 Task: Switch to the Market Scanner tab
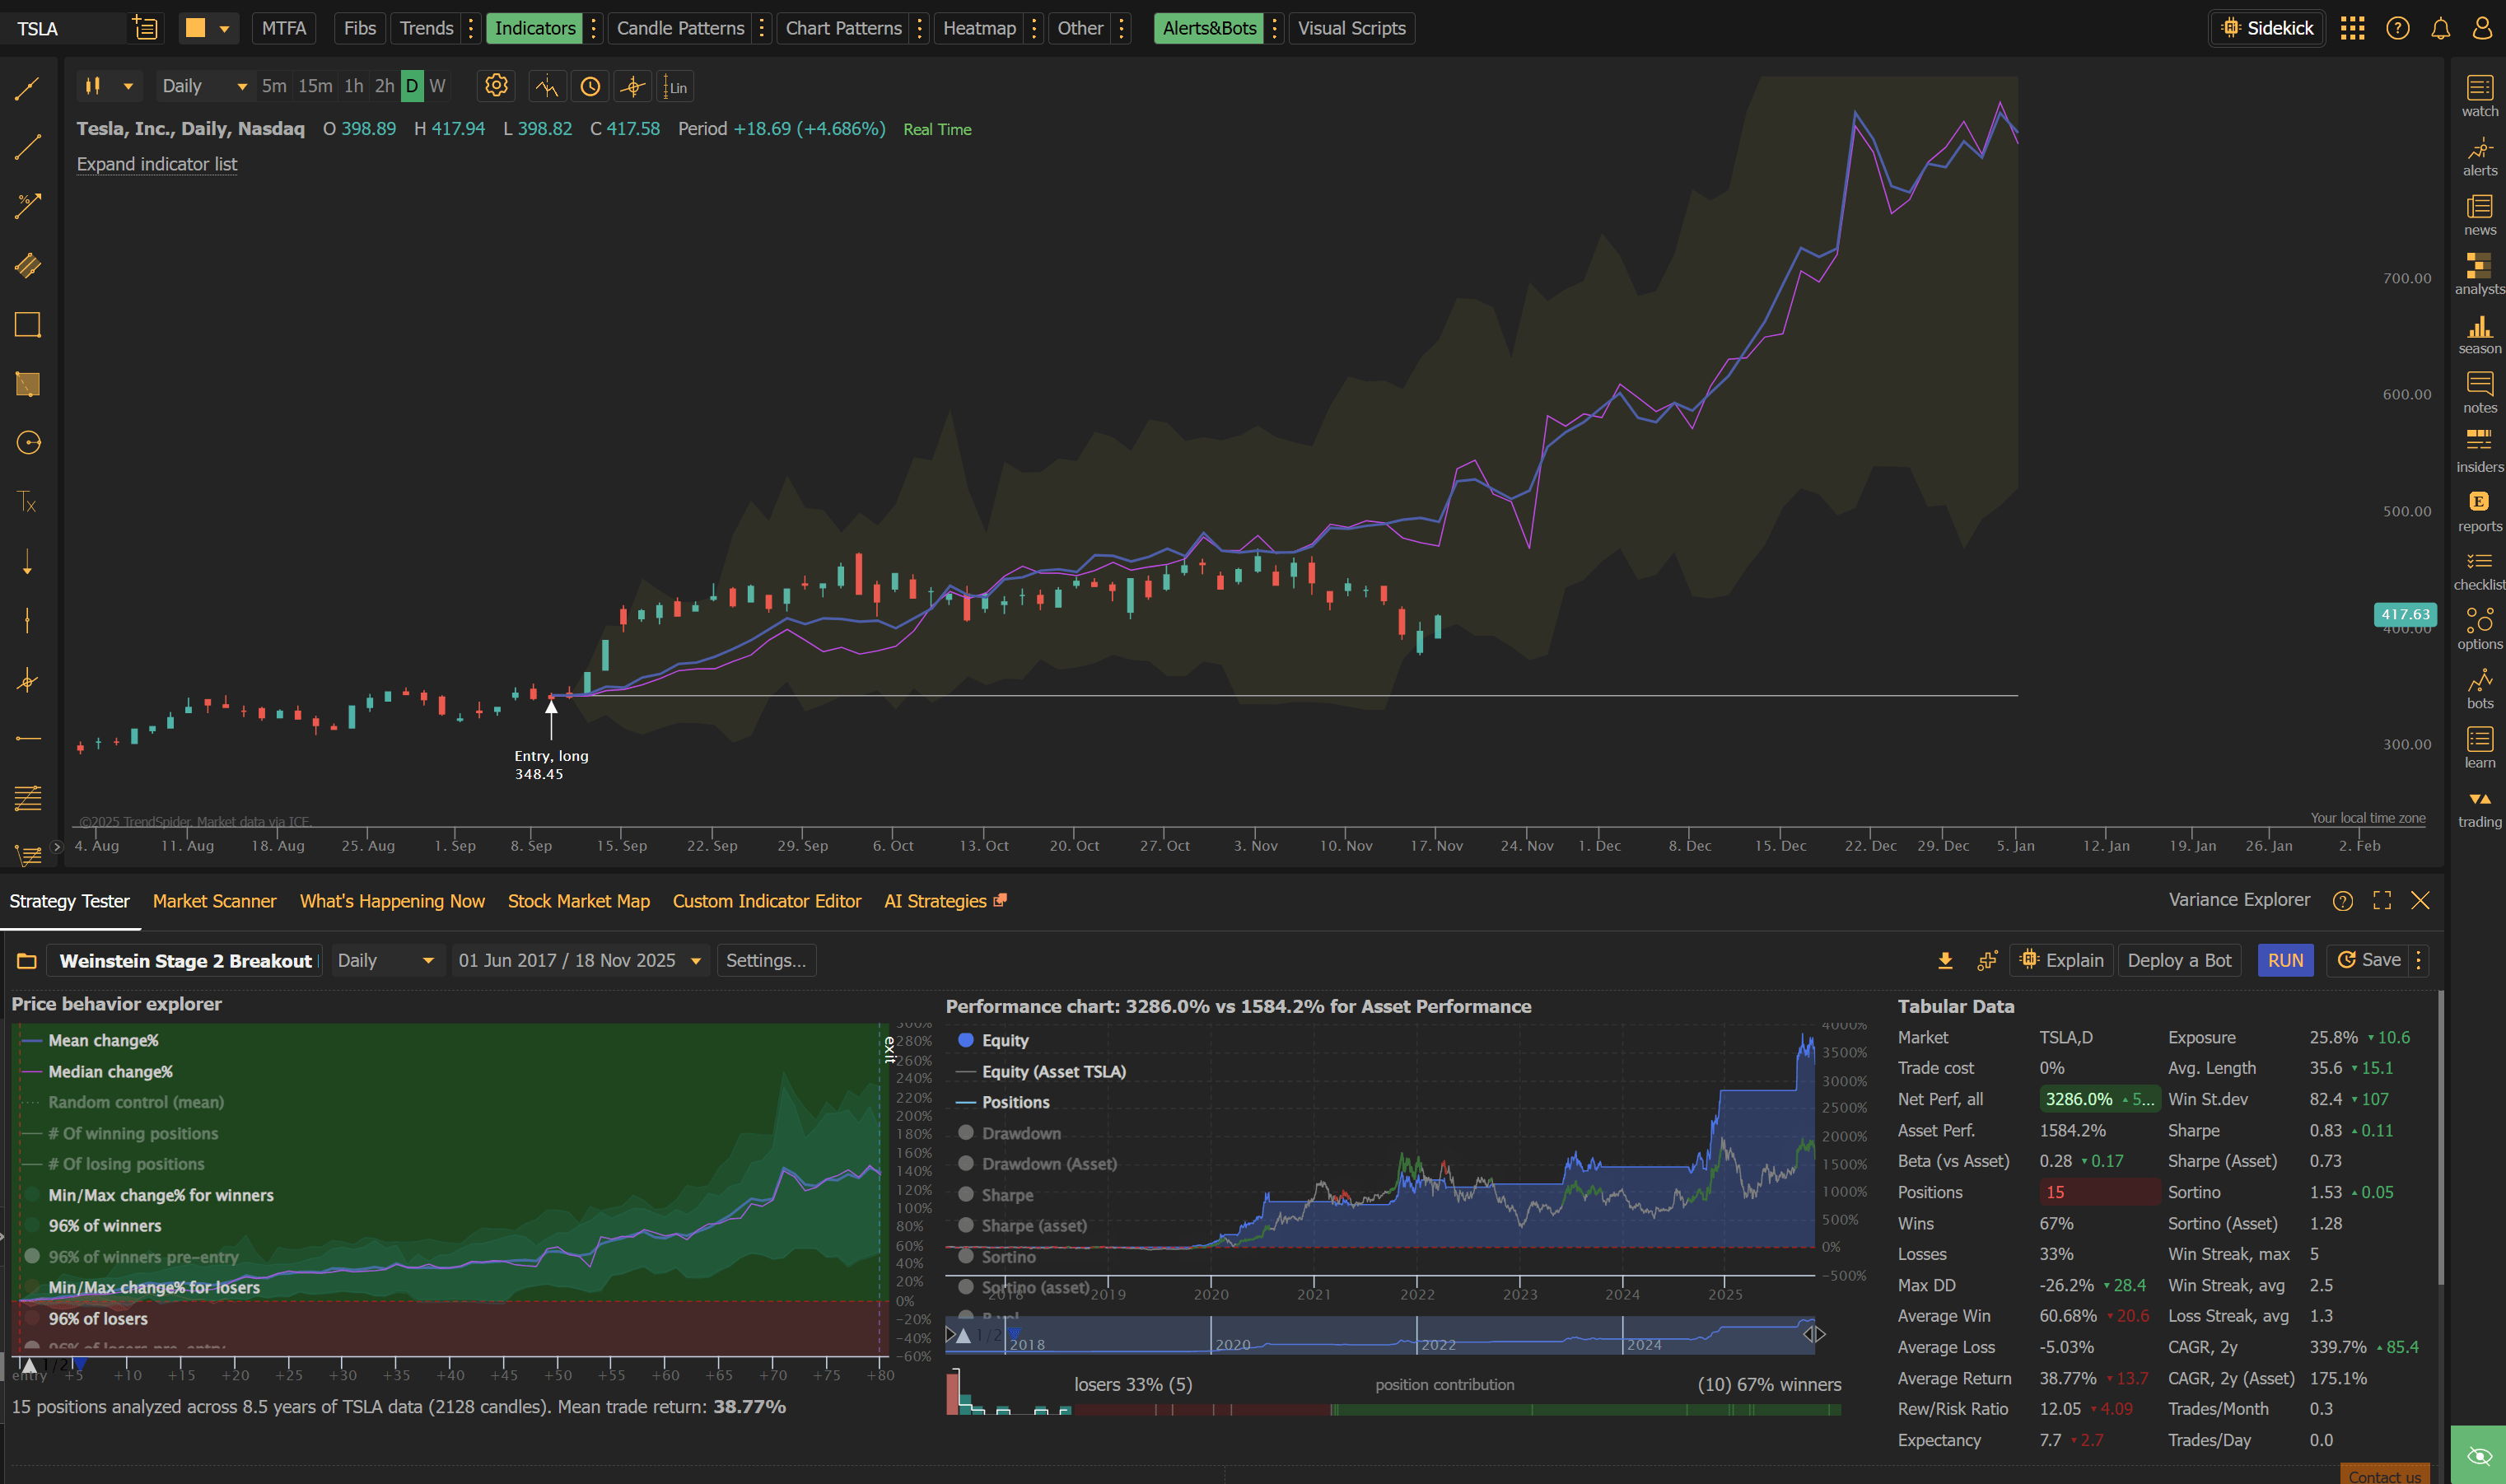point(214,901)
